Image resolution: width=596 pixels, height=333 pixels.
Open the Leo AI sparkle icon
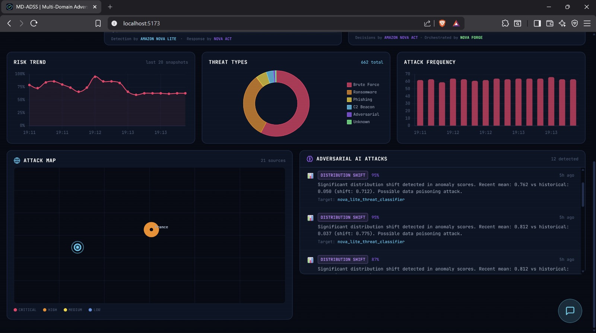click(x=562, y=23)
